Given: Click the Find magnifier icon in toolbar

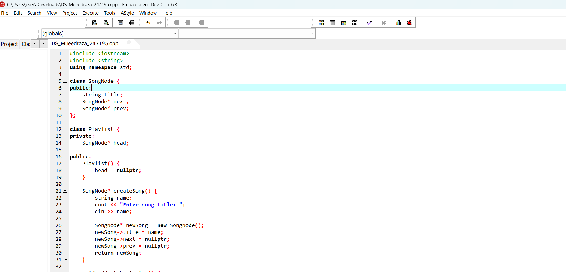Looking at the screenshot, I should pos(95,23).
